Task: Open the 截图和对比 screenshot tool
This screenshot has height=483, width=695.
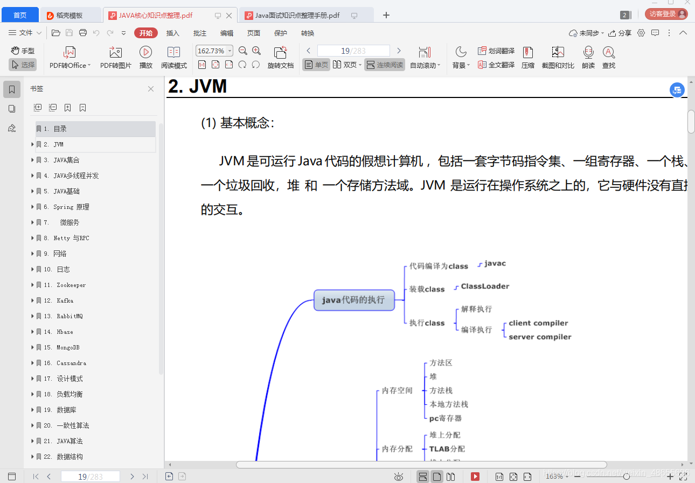Action: 558,57
